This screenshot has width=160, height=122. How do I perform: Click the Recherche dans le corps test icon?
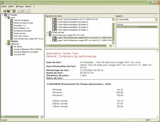(12, 23)
